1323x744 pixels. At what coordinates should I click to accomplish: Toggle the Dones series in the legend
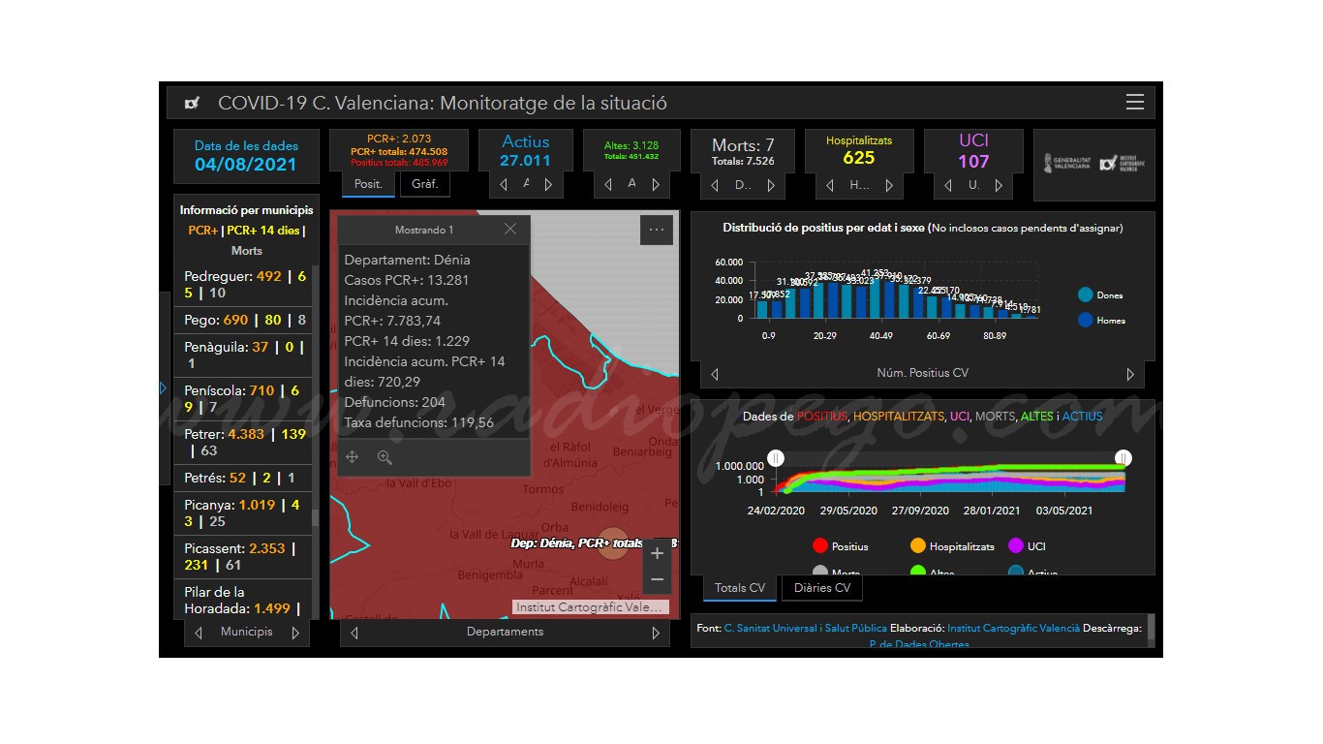(1100, 294)
